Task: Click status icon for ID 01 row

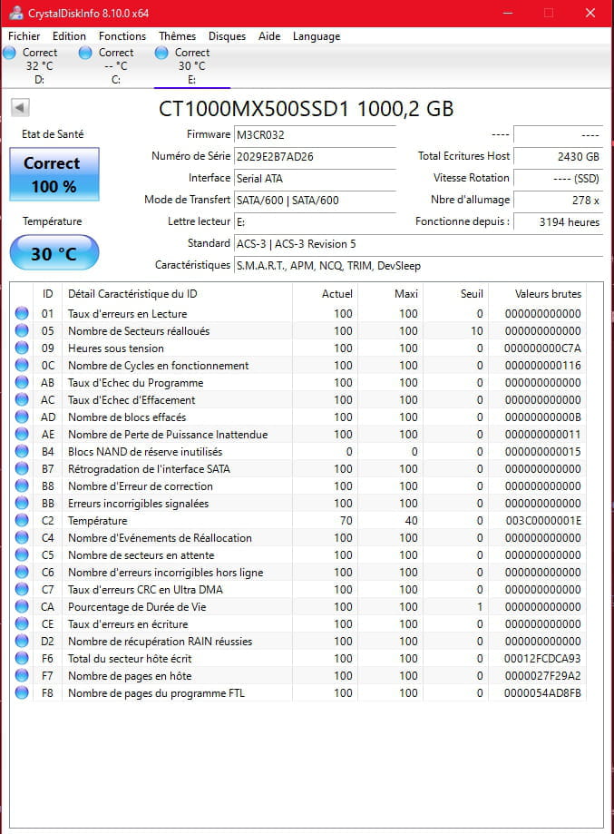Action: click(22, 313)
